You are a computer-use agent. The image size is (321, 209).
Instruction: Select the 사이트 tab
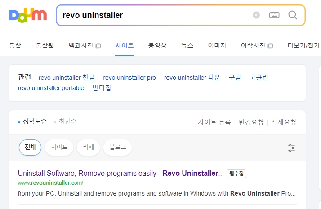(124, 45)
